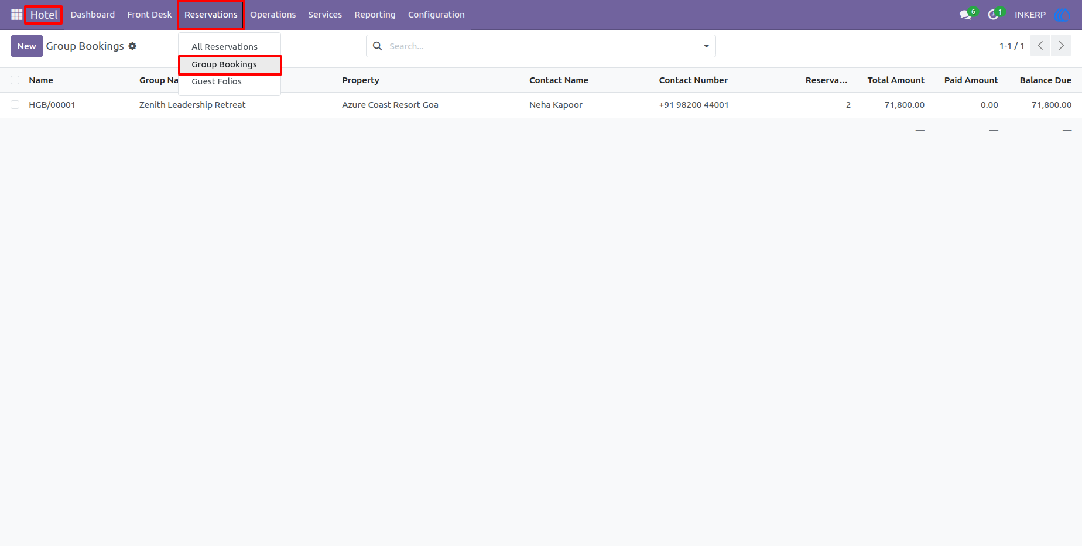Check the HGB/00001 row checkbox
Image resolution: width=1082 pixels, height=546 pixels.
pos(15,105)
